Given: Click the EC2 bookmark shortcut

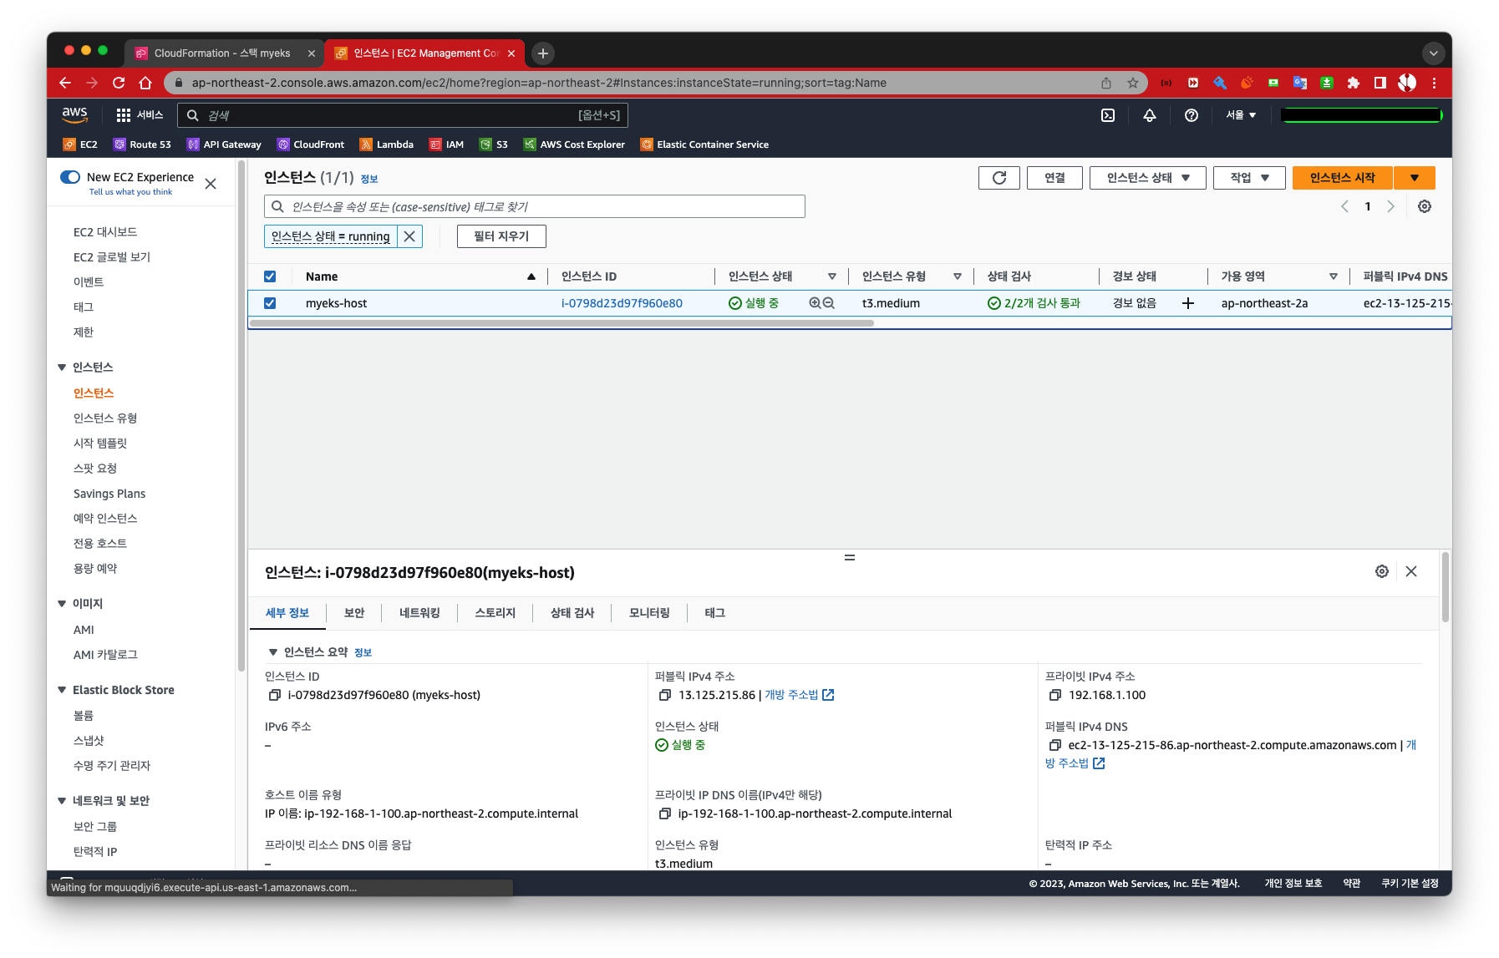Looking at the screenshot, I should tap(80, 144).
